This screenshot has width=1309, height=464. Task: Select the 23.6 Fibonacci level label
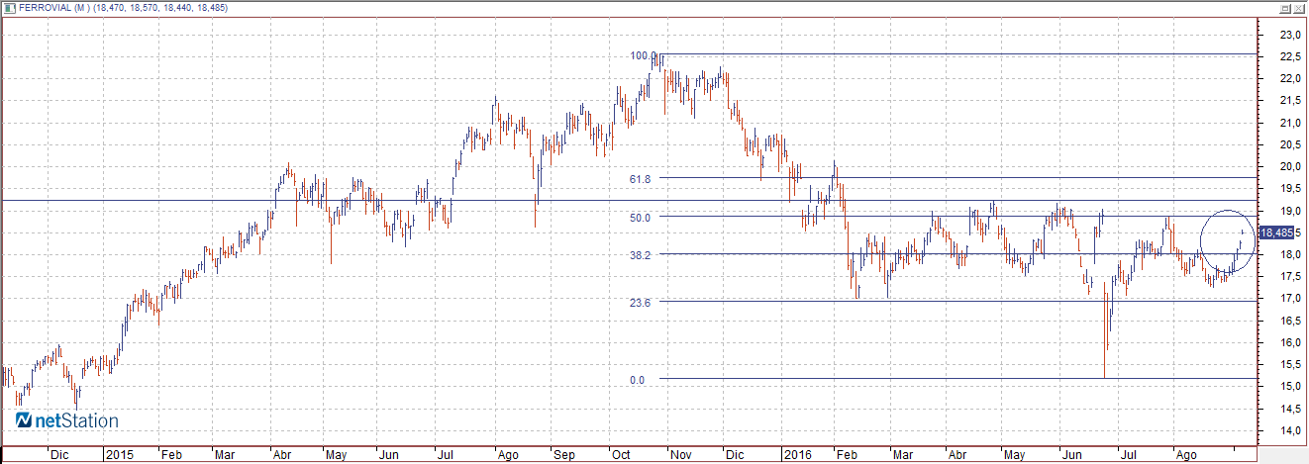(x=639, y=303)
